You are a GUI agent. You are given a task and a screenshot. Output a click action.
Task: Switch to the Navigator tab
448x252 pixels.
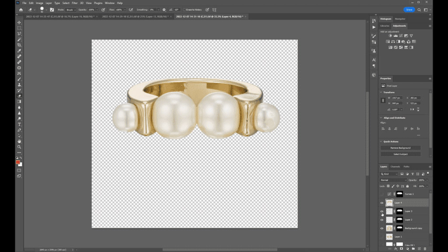400,19
